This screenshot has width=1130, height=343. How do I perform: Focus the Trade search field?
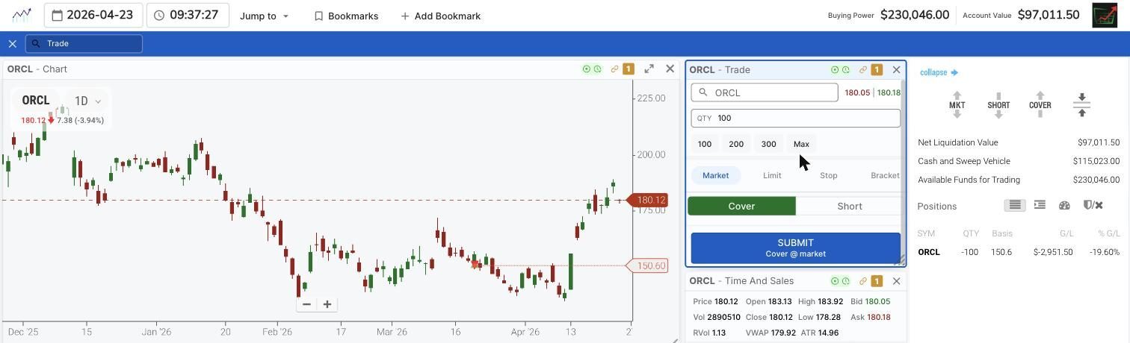(x=84, y=43)
